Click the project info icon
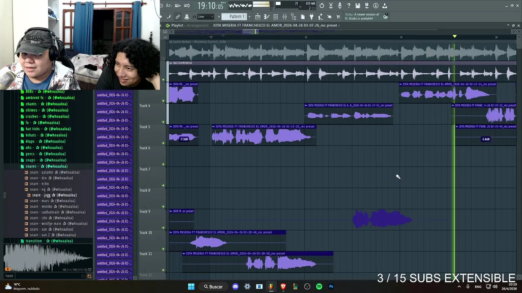 [376, 6]
